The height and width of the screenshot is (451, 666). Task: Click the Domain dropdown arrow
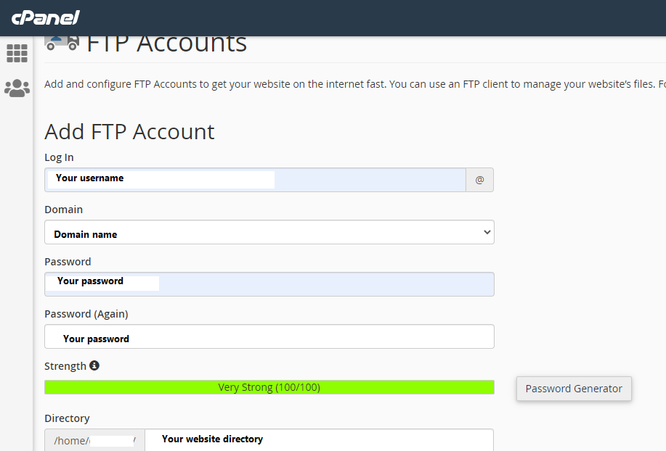click(487, 233)
